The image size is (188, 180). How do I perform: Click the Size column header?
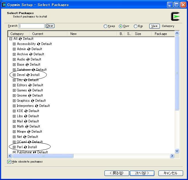[142, 34]
